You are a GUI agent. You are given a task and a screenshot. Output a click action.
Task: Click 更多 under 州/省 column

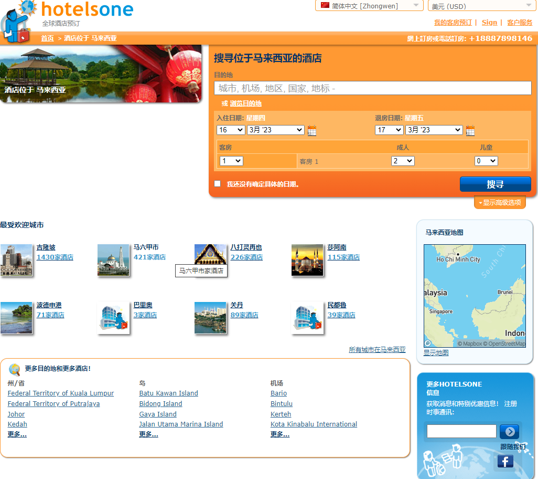pos(17,434)
